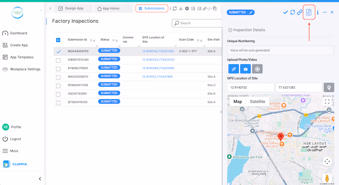Click the Unique Numbering field
339x185 pixels.
point(281,50)
